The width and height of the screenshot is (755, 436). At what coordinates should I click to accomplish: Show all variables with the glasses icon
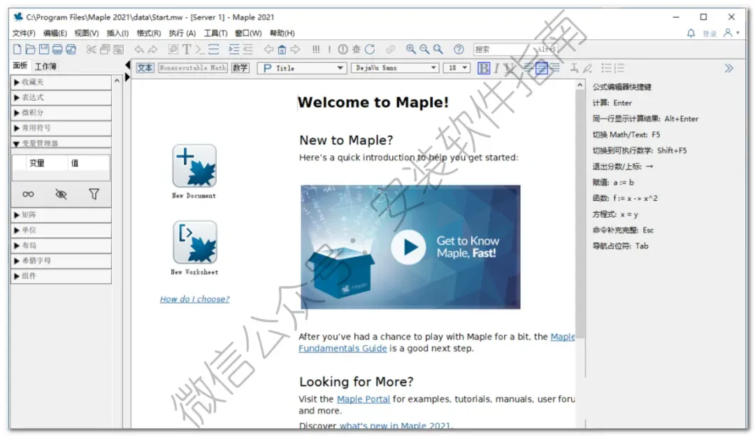[28, 194]
